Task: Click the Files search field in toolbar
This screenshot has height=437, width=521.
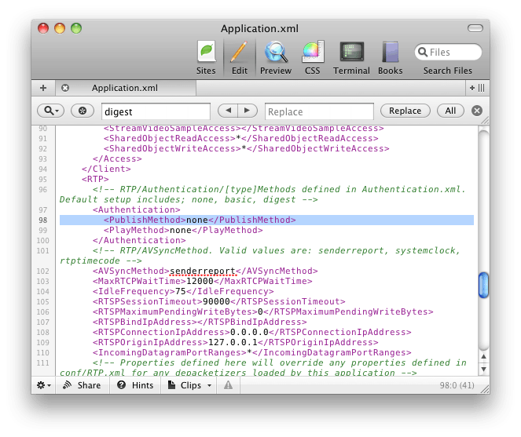Action: tap(448, 52)
